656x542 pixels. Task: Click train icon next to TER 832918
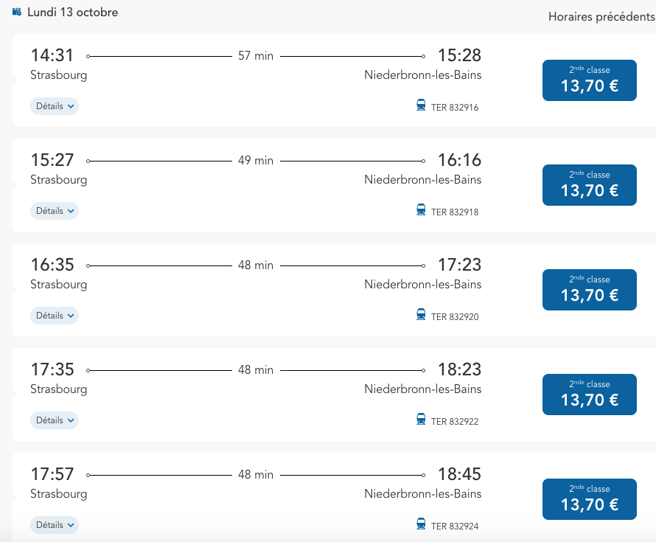421,210
